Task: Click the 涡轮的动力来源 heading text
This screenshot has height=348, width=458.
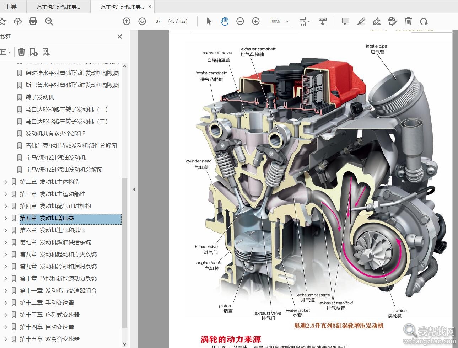Action: (231, 339)
